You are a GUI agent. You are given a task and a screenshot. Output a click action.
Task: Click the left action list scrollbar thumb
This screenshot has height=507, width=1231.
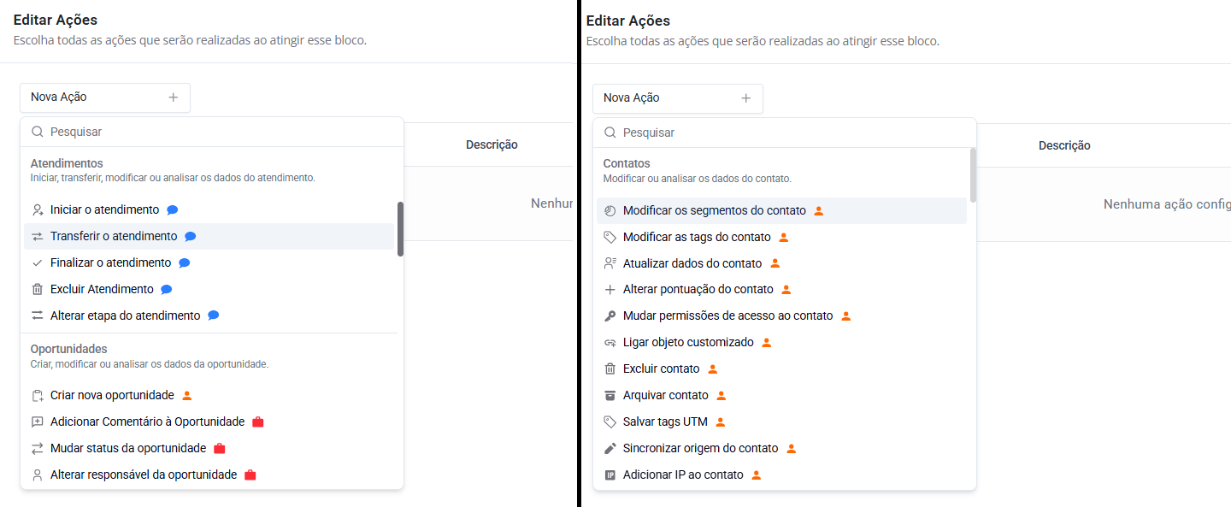(400, 228)
